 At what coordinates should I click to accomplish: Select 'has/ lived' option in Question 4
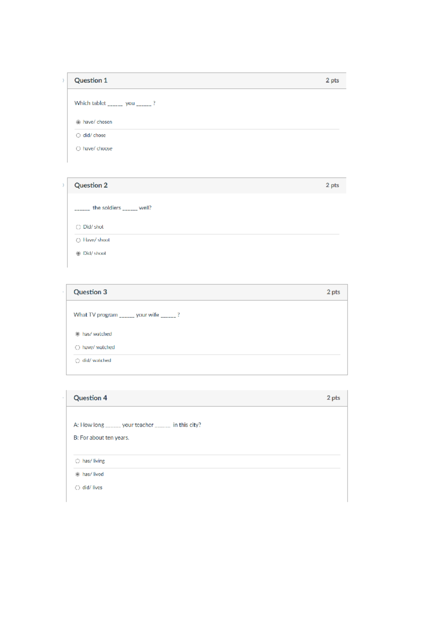pyautogui.click(x=77, y=474)
